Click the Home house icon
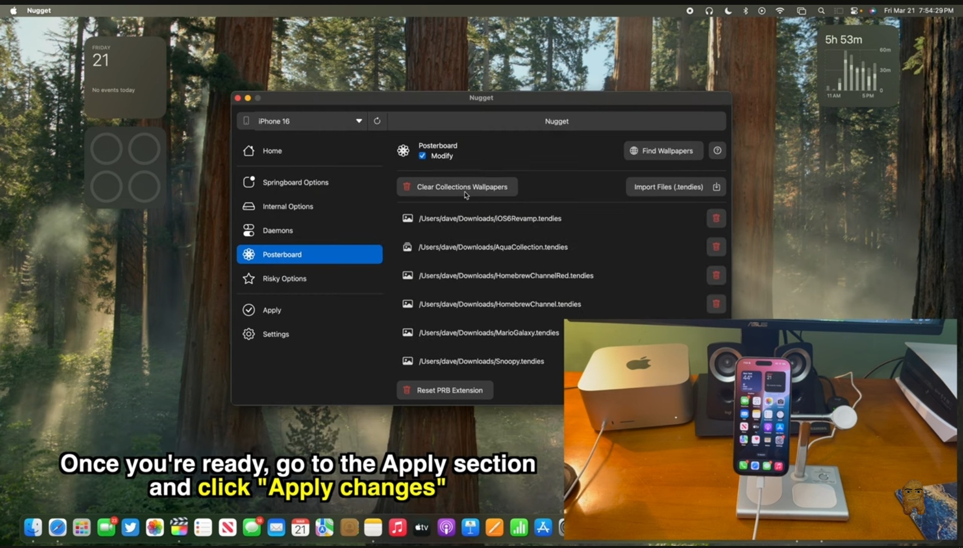Screen dimensions: 963x548 click(x=249, y=151)
